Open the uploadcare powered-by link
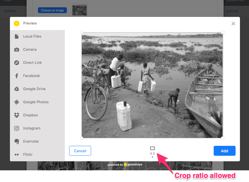Viewport: 249px width, 182px height. tap(125, 164)
